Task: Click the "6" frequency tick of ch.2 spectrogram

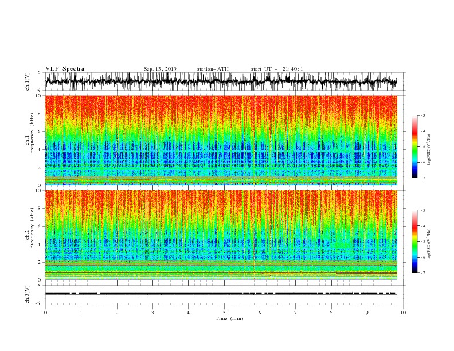Action: [x=40, y=227]
